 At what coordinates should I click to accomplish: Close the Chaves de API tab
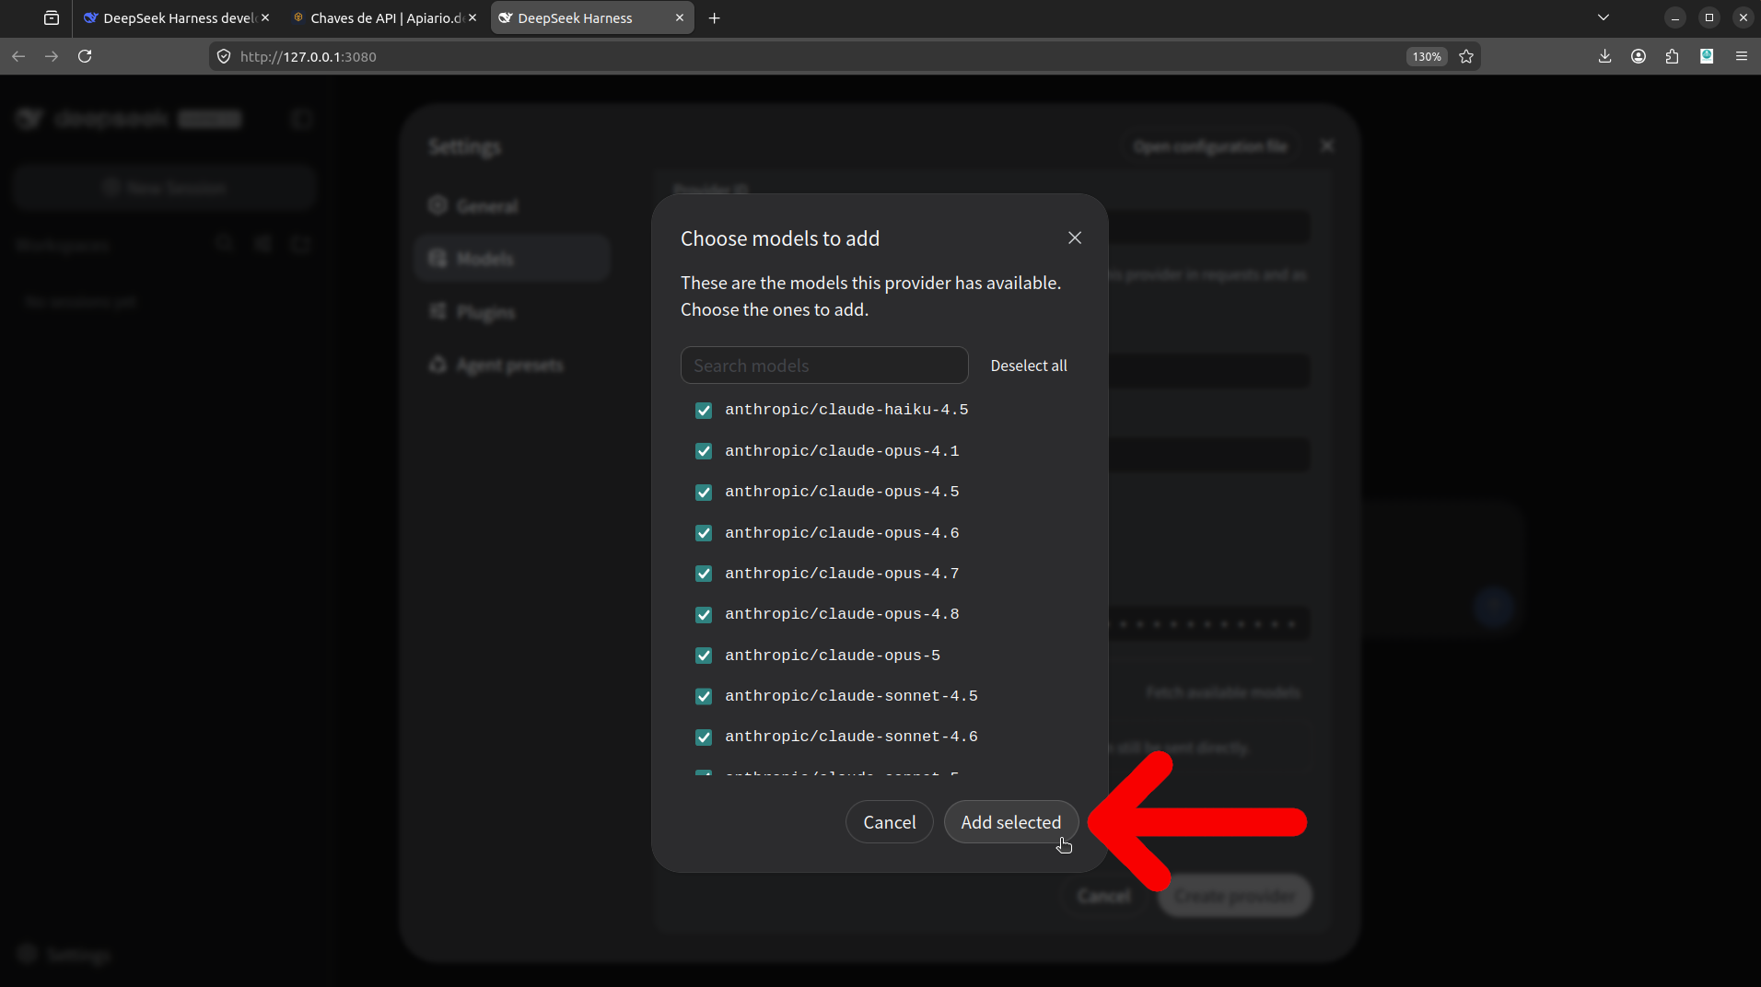pyautogui.click(x=472, y=17)
